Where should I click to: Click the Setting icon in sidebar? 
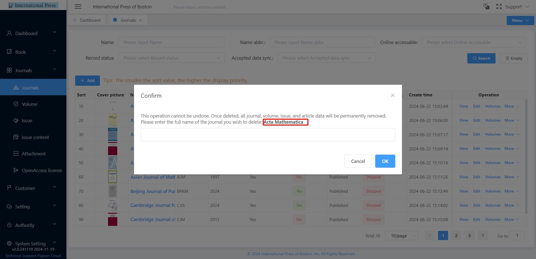tap(9, 206)
